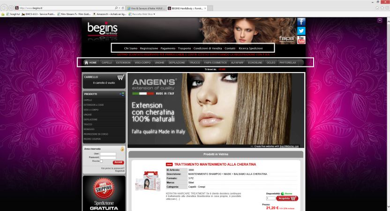
Task: Open CAPELLI in Prodotti sidebar
Action: [x=88, y=100]
